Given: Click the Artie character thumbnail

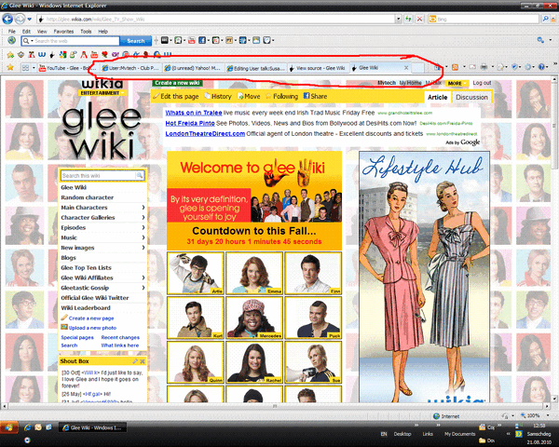Looking at the screenshot, I should tap(196, 273).
